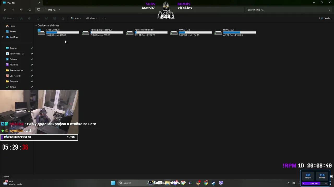334x187 pixels.
Task: Open Google Chrome from the taskbar
Action: tap(206, 183)
